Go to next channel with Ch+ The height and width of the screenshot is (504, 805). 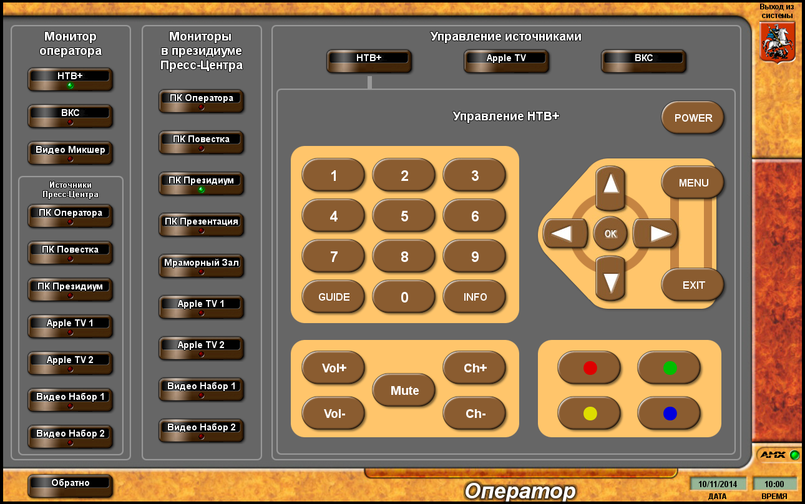474,368
